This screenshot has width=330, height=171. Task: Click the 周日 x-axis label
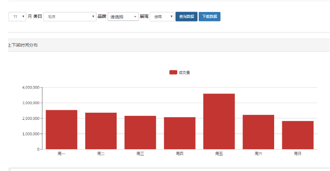coord(297,154)
